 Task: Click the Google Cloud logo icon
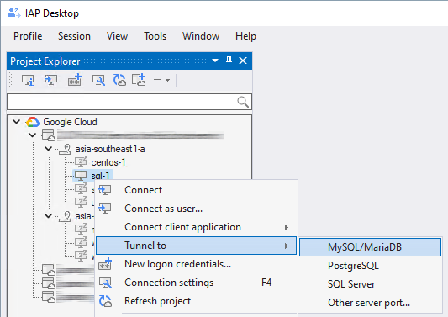tap(33, 122)
